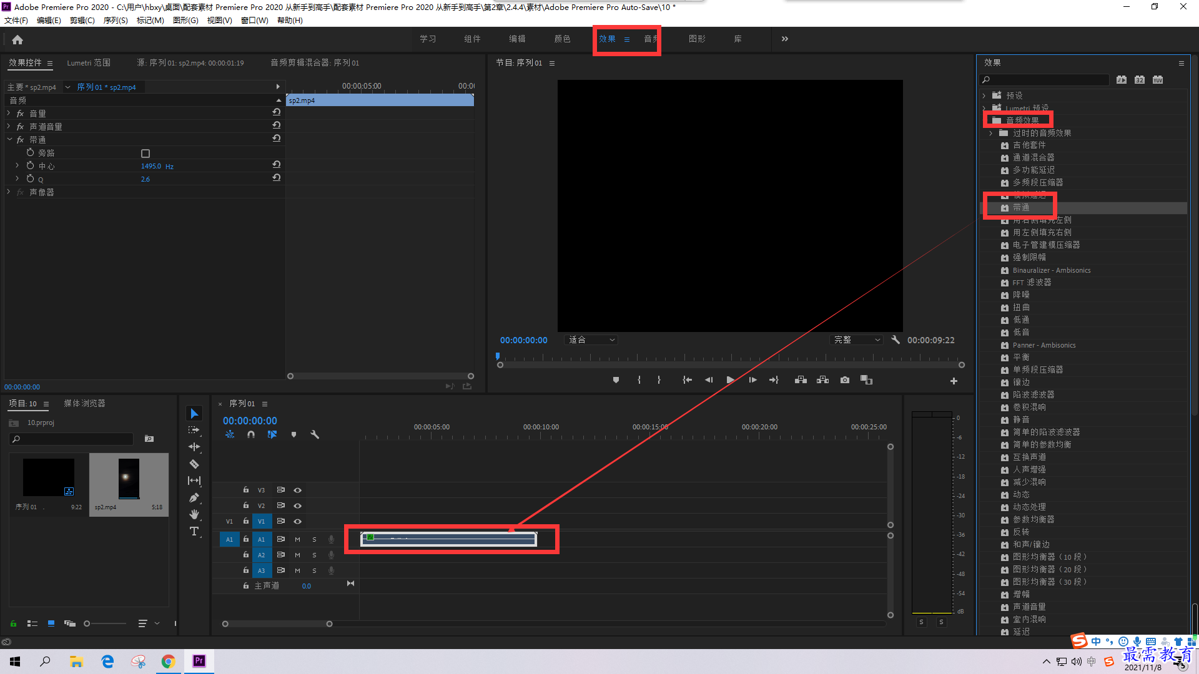Solo the A2 audio track
Screen dimensions: 1199x674
click(314, 555)
